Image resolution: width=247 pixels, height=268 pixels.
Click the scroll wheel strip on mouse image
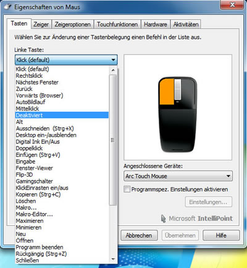(x=178, y=89)
